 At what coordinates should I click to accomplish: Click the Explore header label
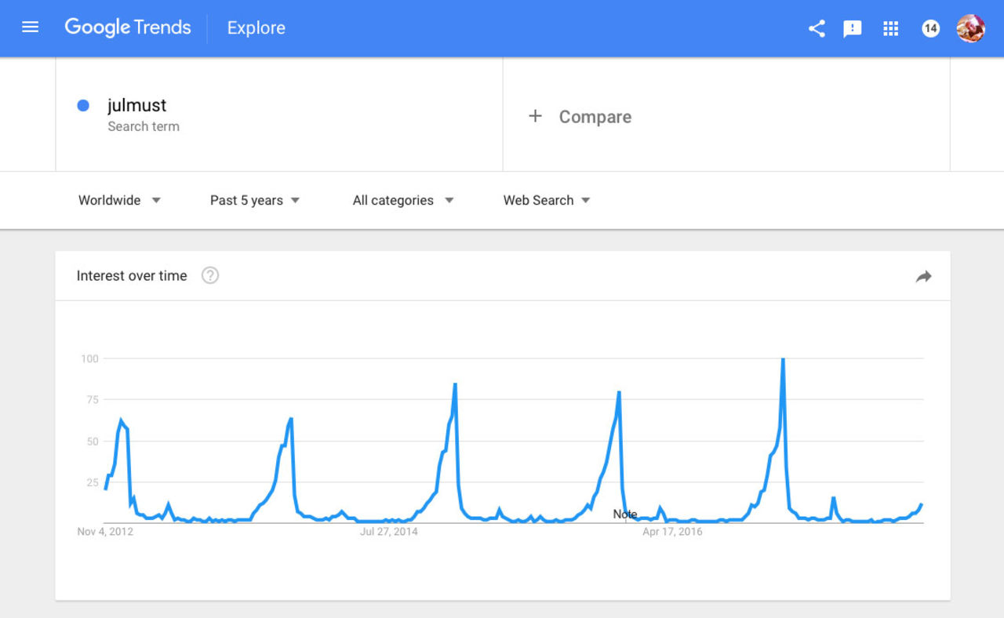[256, 28]
